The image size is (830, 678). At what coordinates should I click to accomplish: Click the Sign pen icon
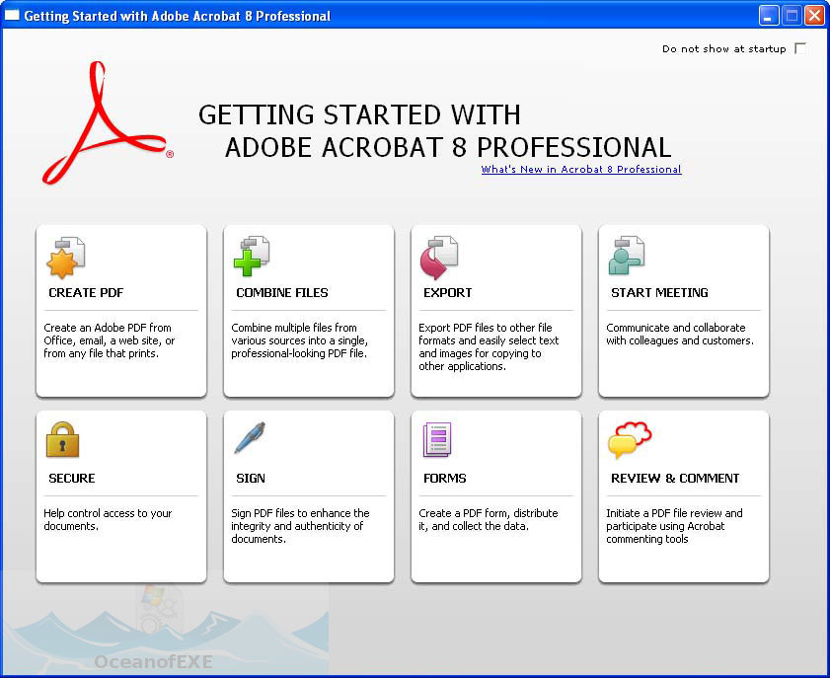tap(250, 438)
